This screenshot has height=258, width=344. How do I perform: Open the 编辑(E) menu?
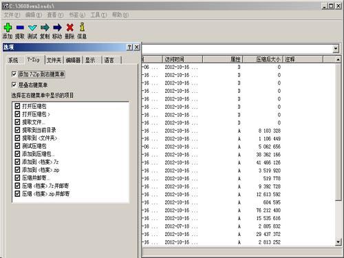[34, 15]
